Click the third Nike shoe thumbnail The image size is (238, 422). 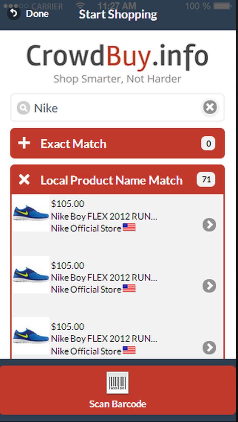pos(31,336)
